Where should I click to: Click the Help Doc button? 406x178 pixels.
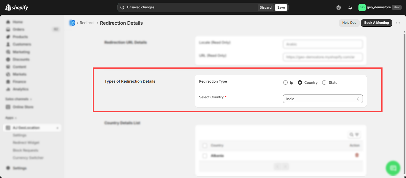[349, 23]
